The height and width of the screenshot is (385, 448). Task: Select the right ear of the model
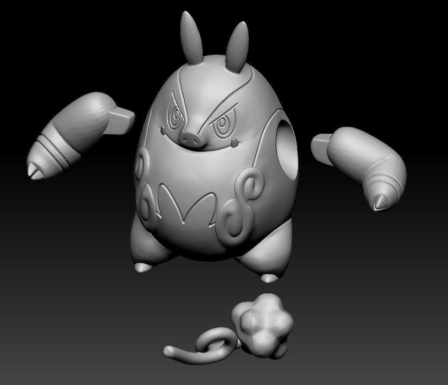(237, 48)
